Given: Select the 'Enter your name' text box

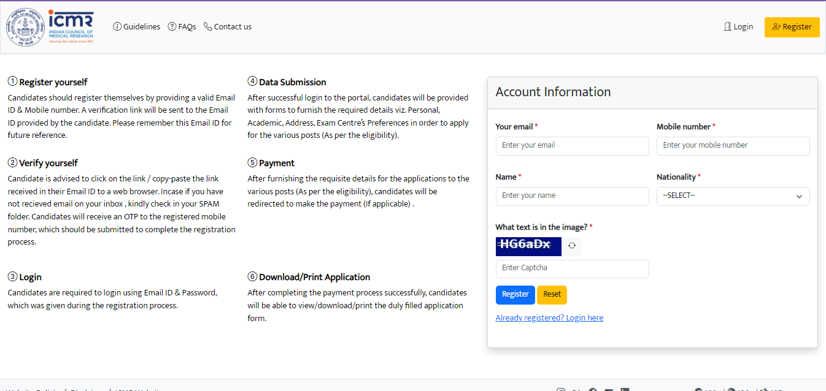Looking at the screenshot, I should coord(572,196).
